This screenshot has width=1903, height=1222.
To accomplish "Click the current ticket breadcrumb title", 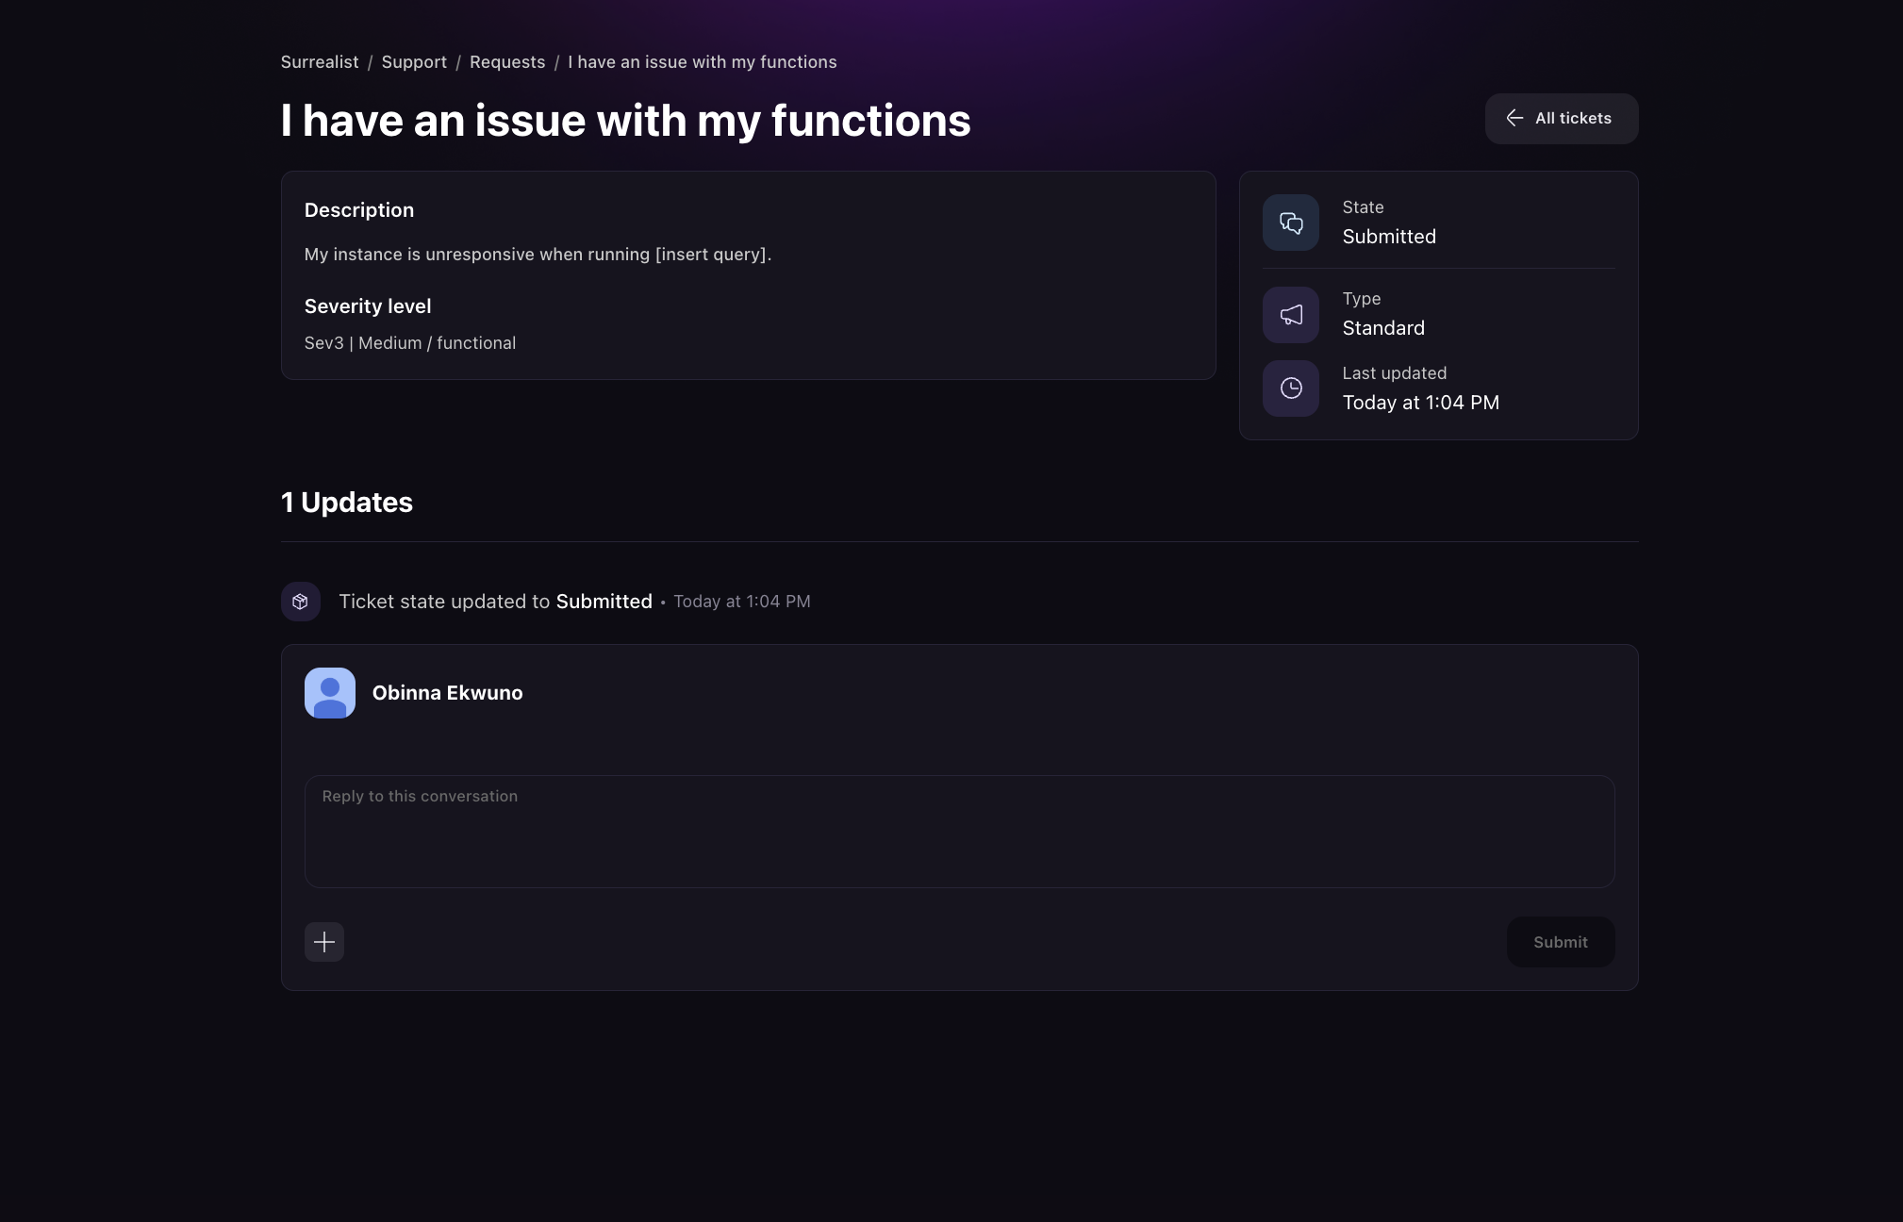I will point(702,62).
